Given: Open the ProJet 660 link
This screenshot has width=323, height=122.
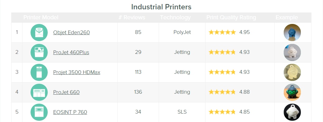Looking at the screenshot, I should point(66,92).
